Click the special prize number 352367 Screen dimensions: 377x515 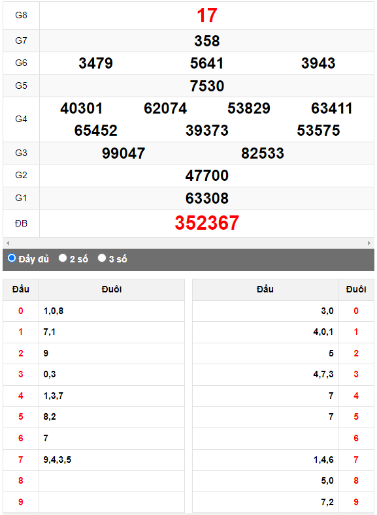coord(206,223)
